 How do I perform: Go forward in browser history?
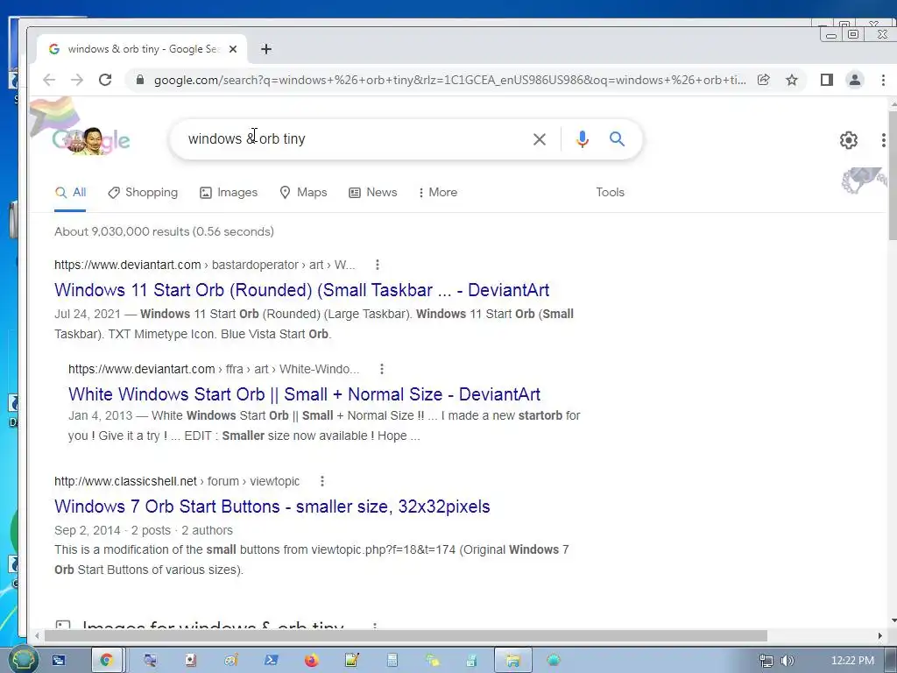[x=77, y=80]
